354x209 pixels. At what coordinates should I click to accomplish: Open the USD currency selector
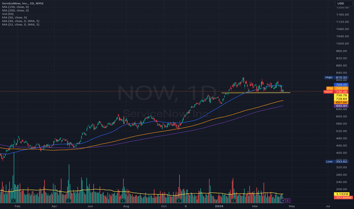[x=343, y=3]
